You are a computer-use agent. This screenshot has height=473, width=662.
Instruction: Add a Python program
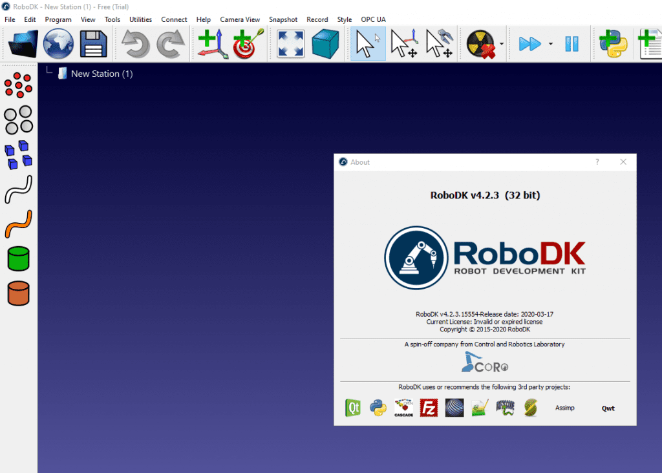tap(613, 44)
